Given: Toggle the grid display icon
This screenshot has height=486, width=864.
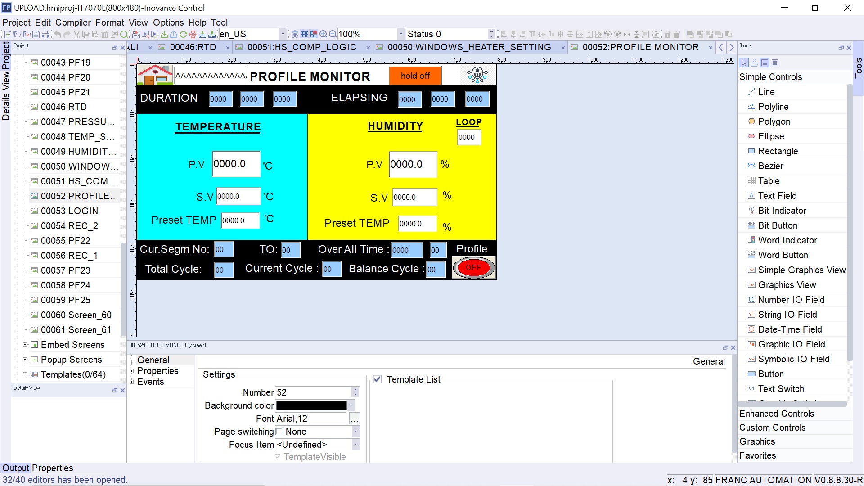Looking at the screenshot, I should pyautogui.click(x=305, y=34).
